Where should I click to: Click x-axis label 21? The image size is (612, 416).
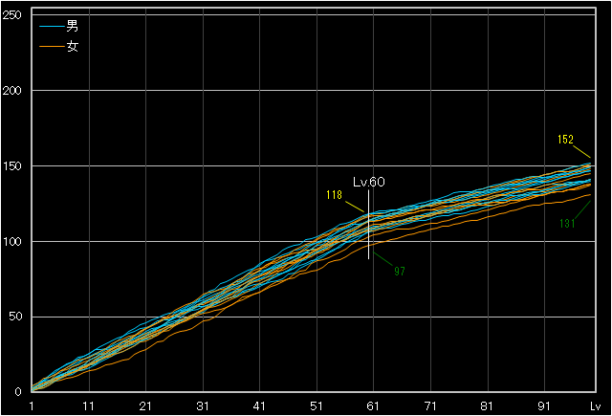point(145,406)
